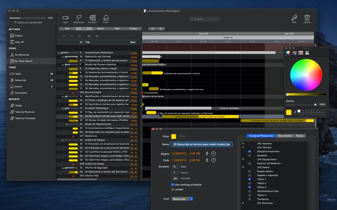The height and width of the screenshot is (210, 337).
Task: Click the Delete trash icon
Action: (307, 19)
